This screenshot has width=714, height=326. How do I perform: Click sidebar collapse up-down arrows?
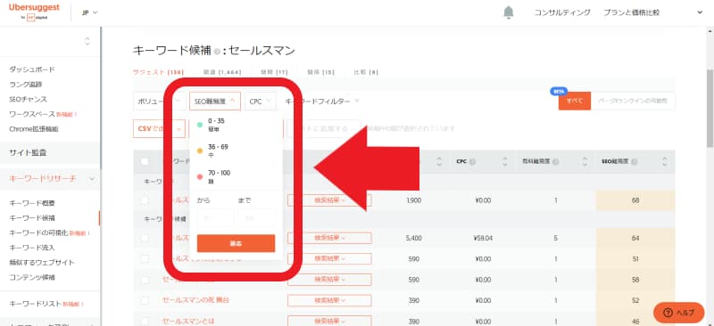[87, 41]
